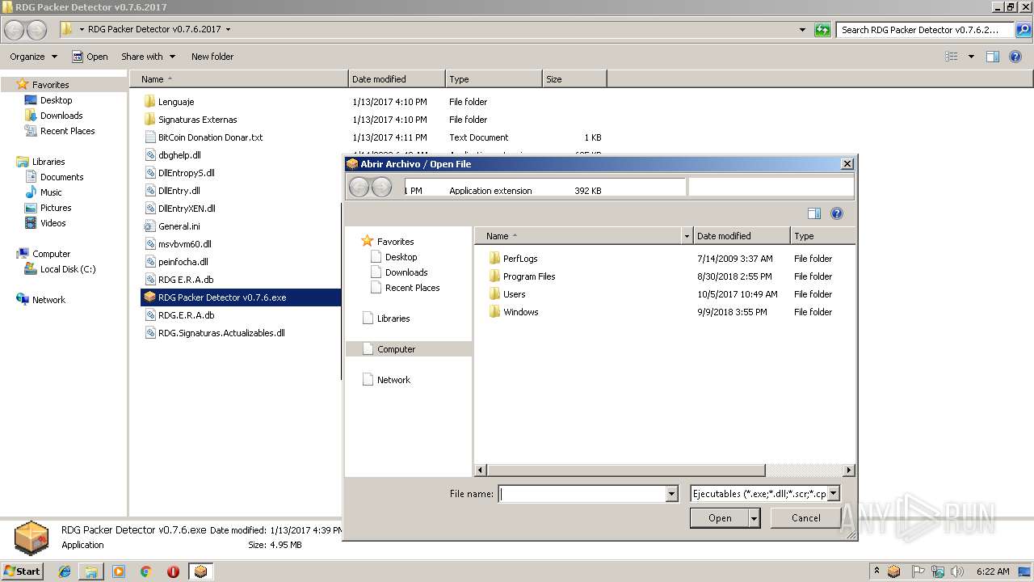The height and width of the screenshot is (582, 1034).
Task: Open the Lenguaje folder in Explorer
Action: point(176,102)
